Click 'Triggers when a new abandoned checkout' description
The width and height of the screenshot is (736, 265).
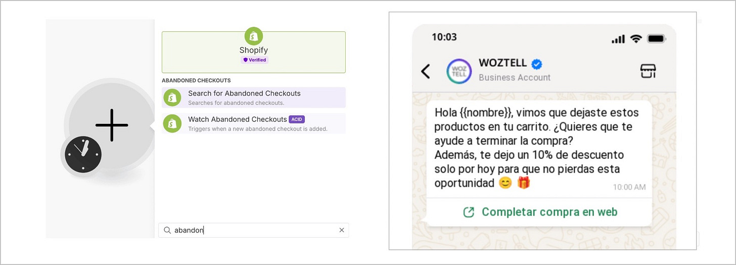tap(258, 128)
